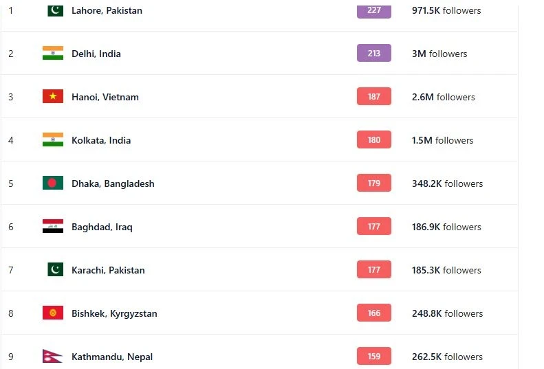
Task: Click the purple 213 AQI badge
Action: [x=374, y=54]
